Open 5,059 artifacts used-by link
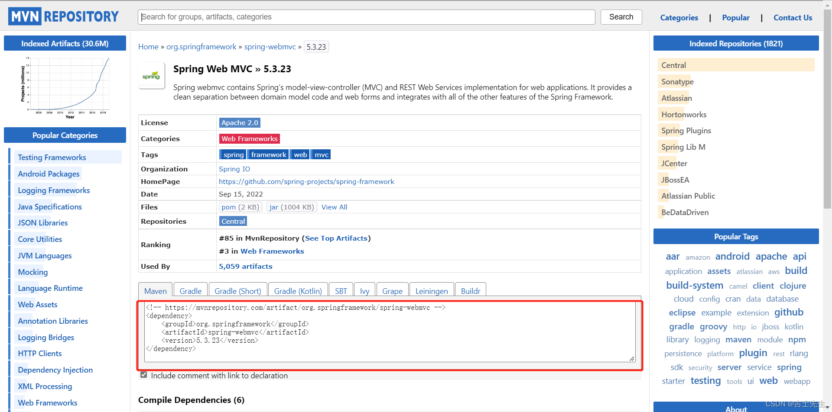Viewport: 832px width, 412px height. coord(246,267)
